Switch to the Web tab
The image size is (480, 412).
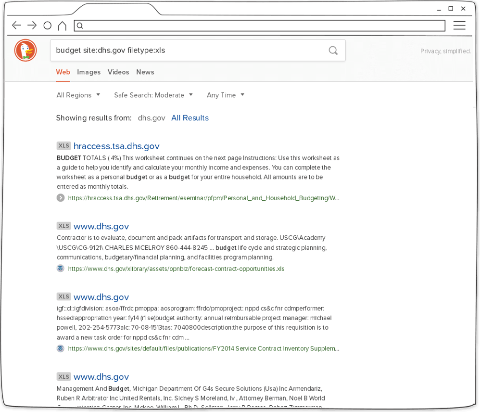(63, 72)
